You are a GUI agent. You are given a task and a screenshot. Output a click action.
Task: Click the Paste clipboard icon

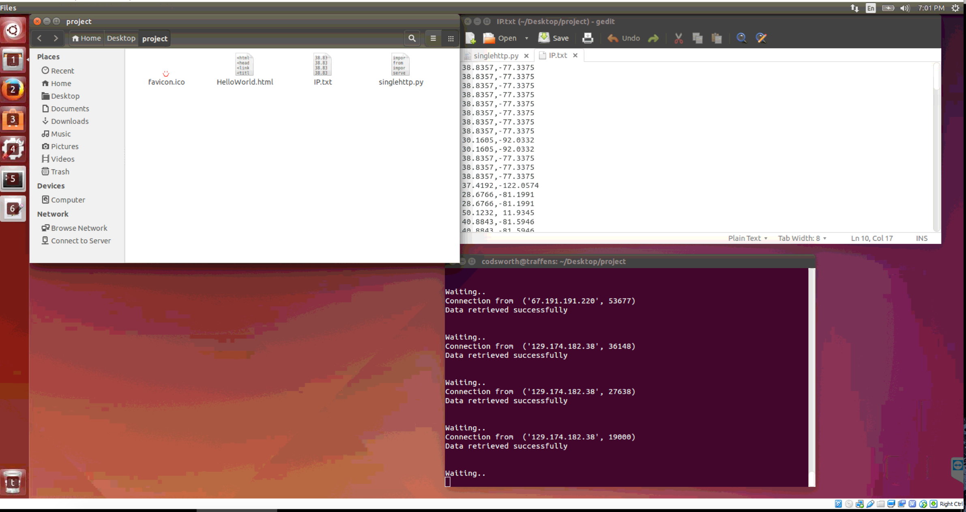[717, 38]
